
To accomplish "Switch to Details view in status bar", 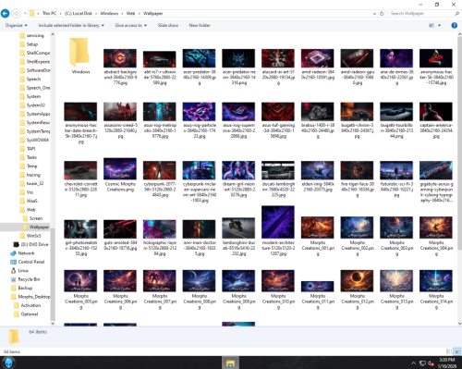I will tap(449, 351).
